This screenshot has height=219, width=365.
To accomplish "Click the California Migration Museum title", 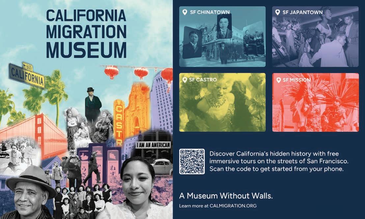I will (86, 34).
